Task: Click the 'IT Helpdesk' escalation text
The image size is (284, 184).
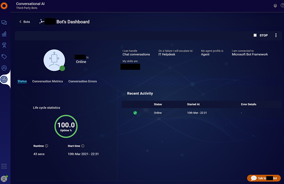Action: pos(167,54)
